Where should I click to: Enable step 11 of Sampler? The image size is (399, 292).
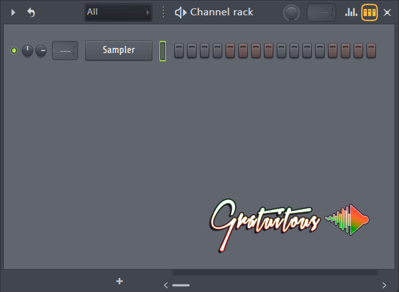(x=307, y=50)
